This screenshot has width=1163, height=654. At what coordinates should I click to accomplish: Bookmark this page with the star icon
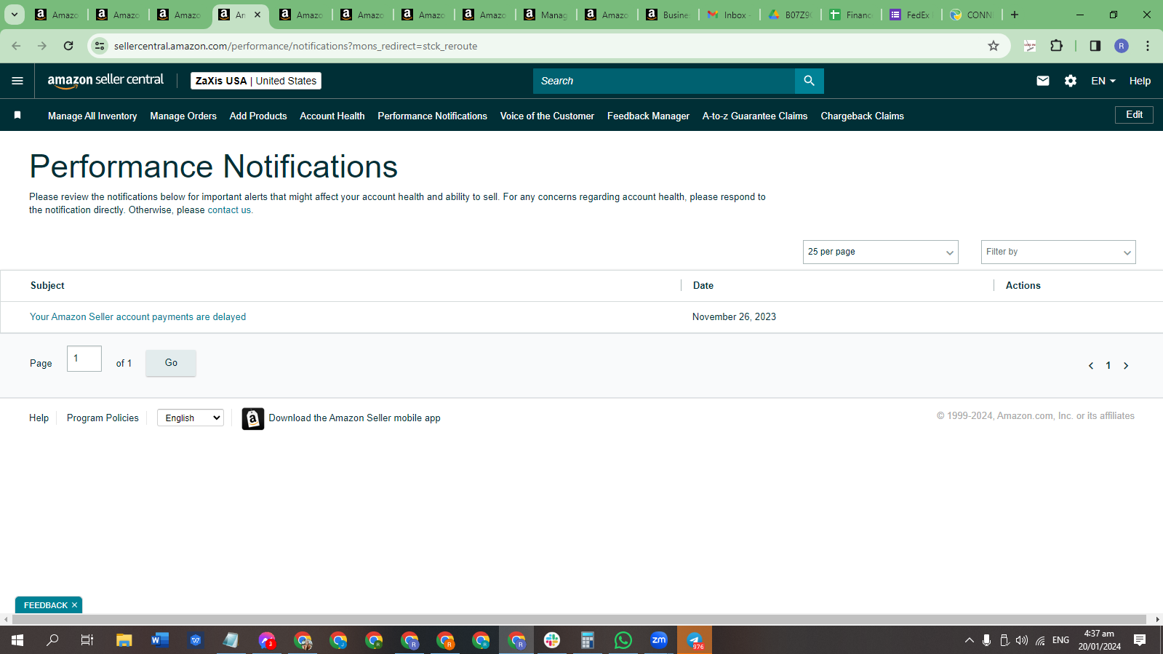point(994,46)
